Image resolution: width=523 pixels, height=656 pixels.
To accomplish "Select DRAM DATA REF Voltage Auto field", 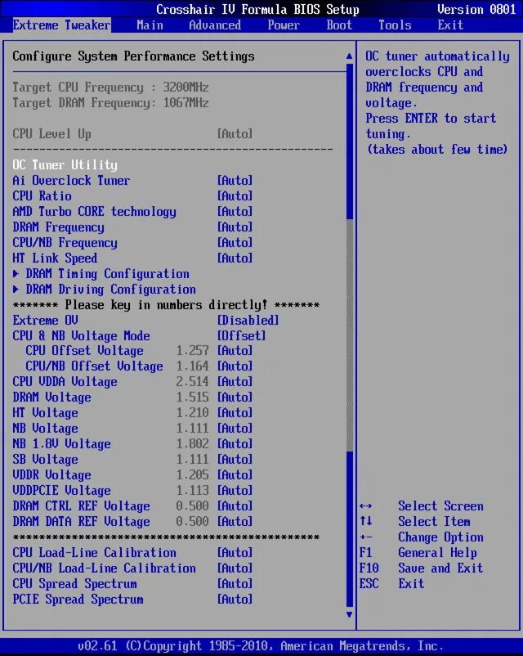I will [x=235, y=521].
